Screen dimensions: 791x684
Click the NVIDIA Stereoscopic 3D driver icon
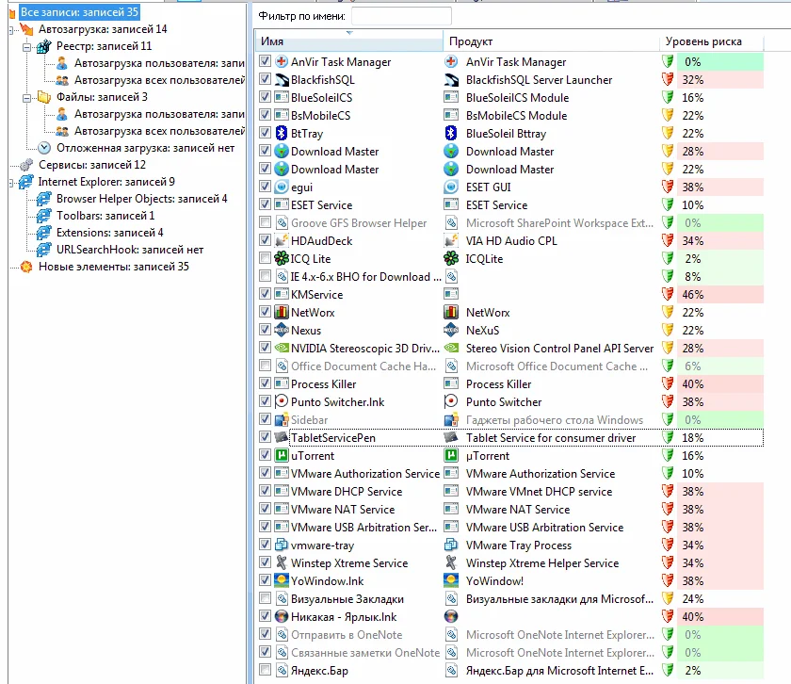click(281, 348)
